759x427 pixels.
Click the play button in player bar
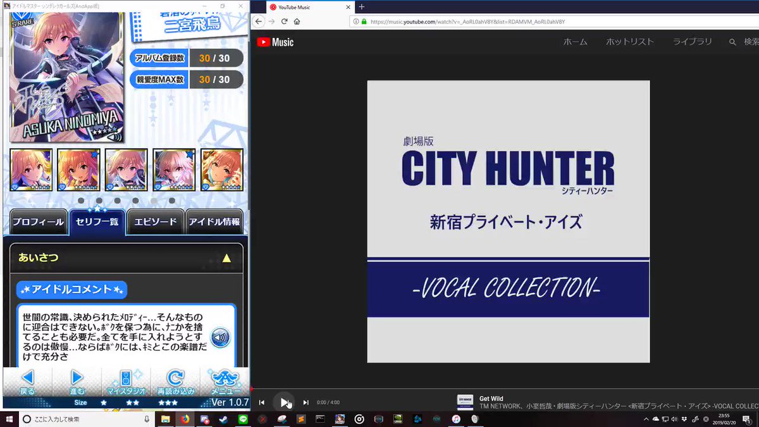284,402
